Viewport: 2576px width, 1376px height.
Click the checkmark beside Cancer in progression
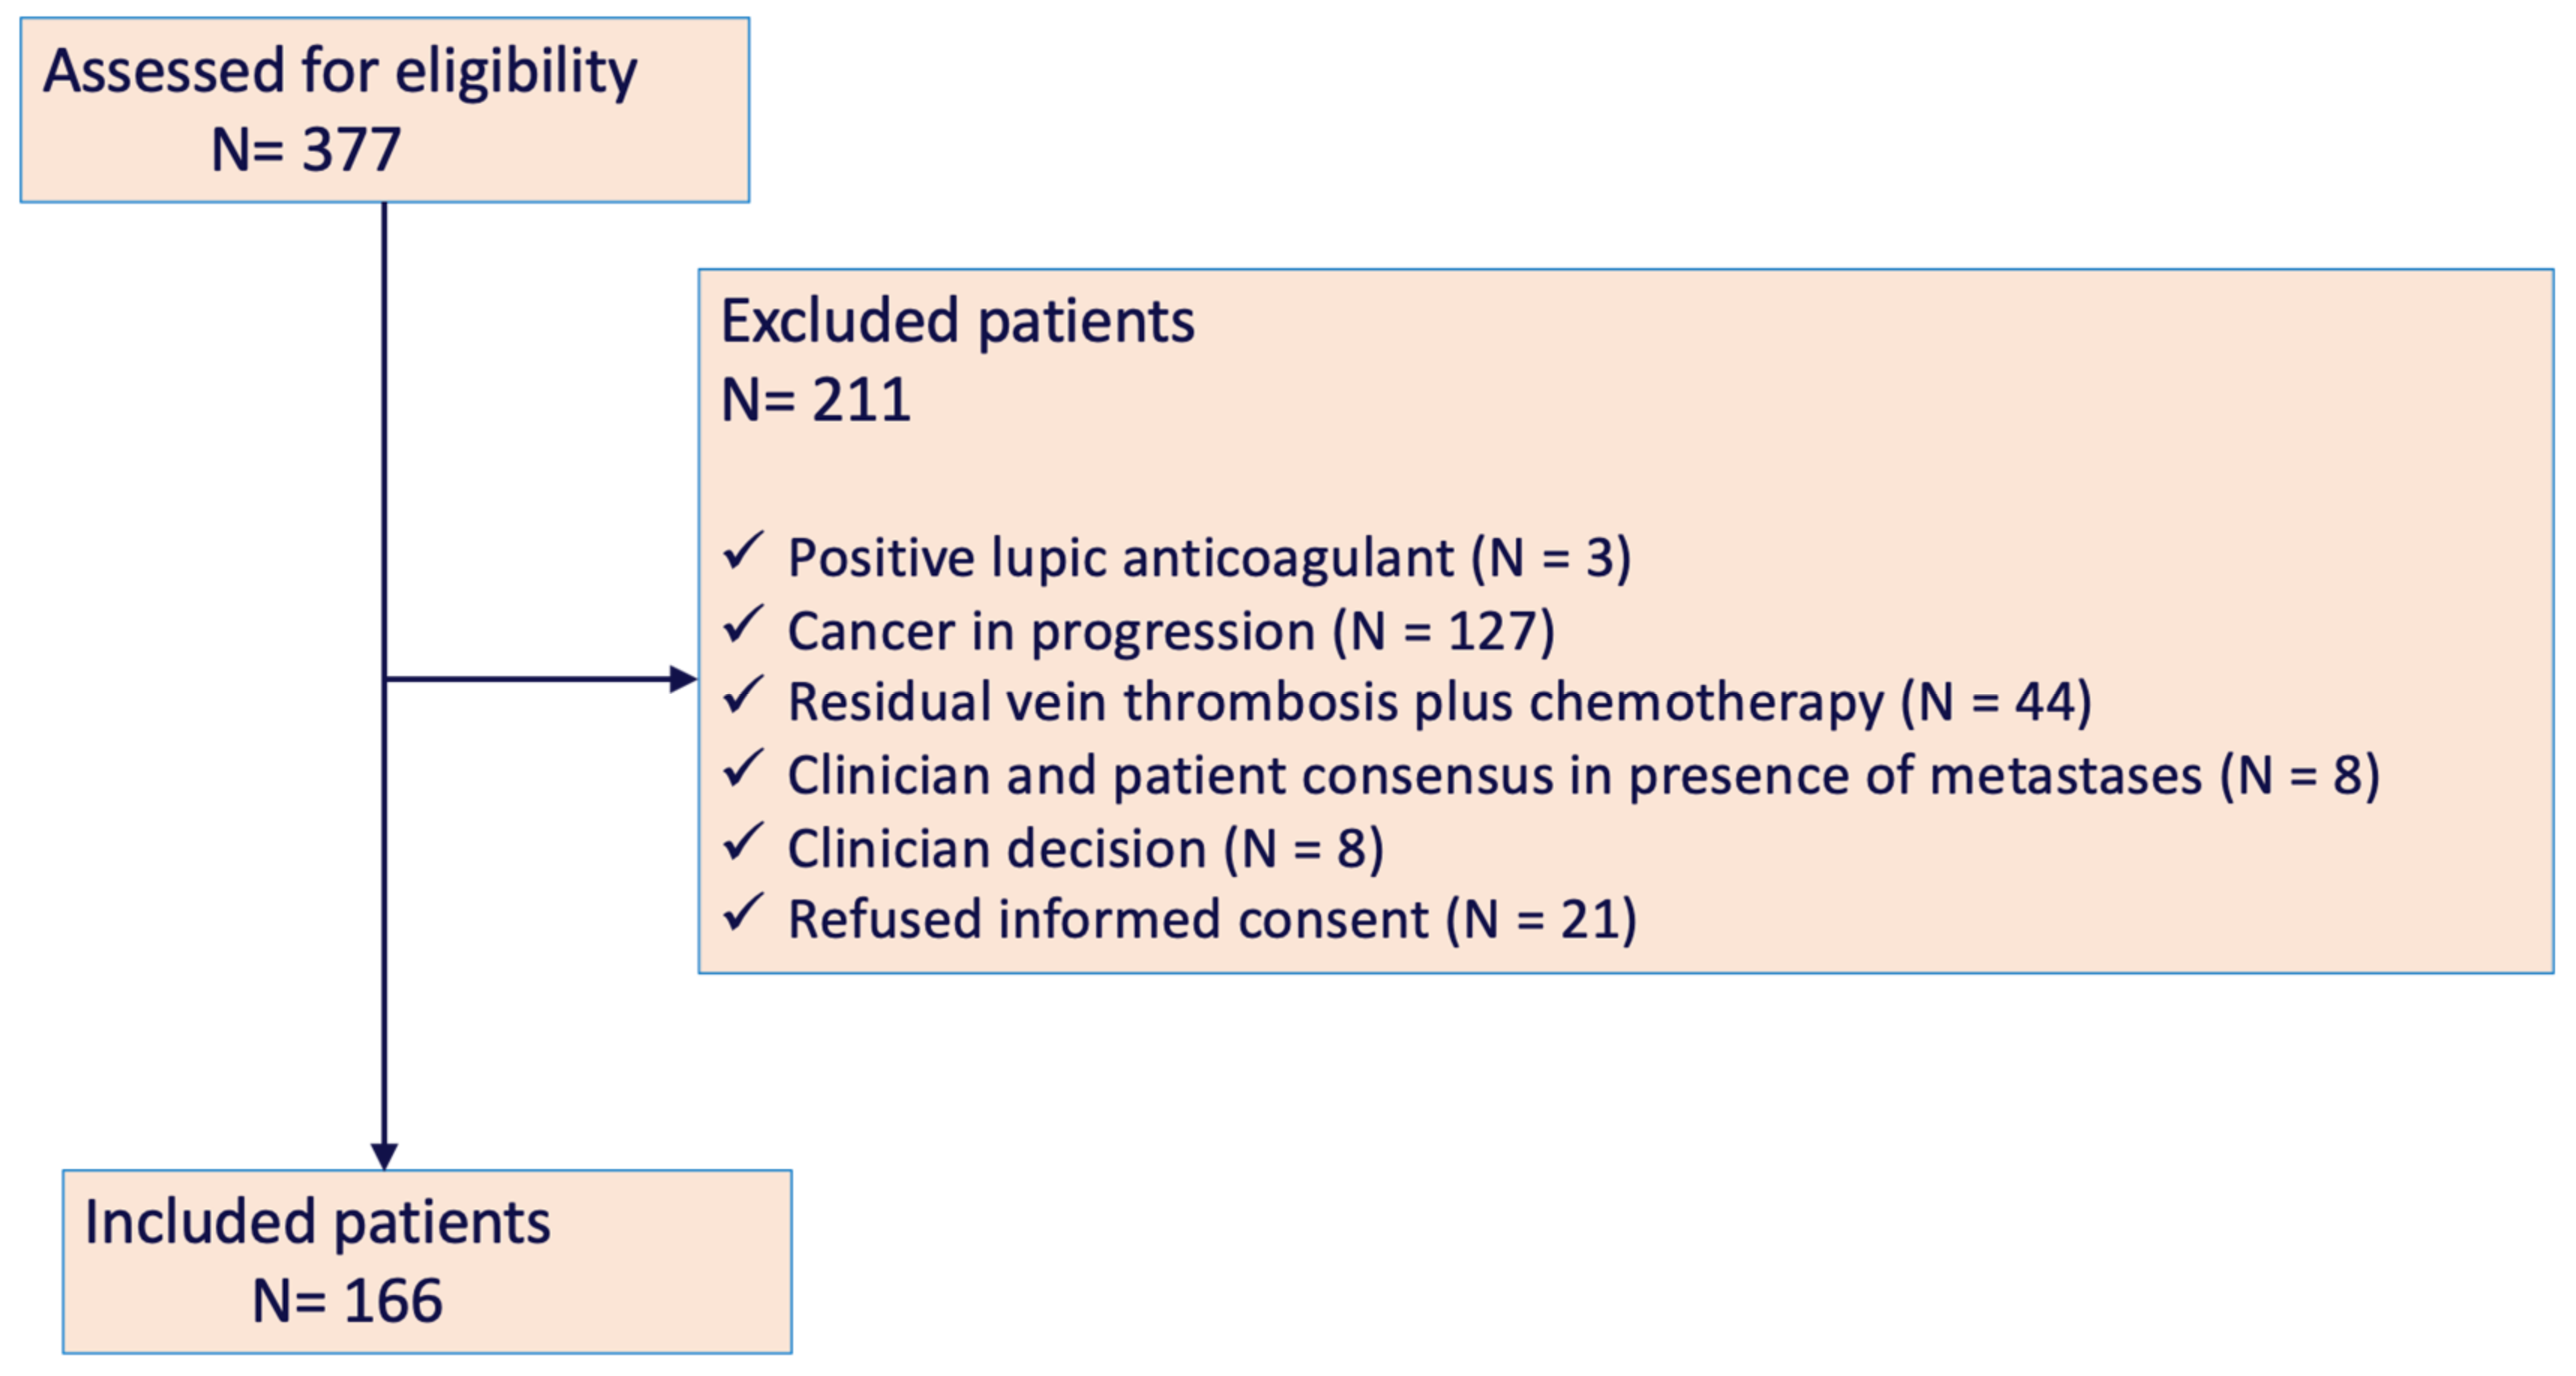point(743,625)
